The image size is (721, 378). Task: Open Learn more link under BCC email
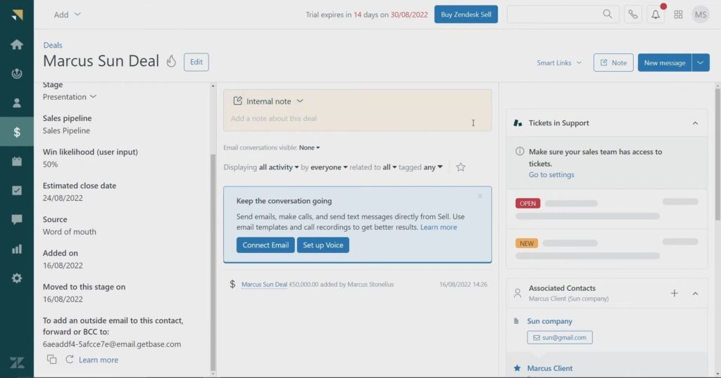[x=99, y=360]
